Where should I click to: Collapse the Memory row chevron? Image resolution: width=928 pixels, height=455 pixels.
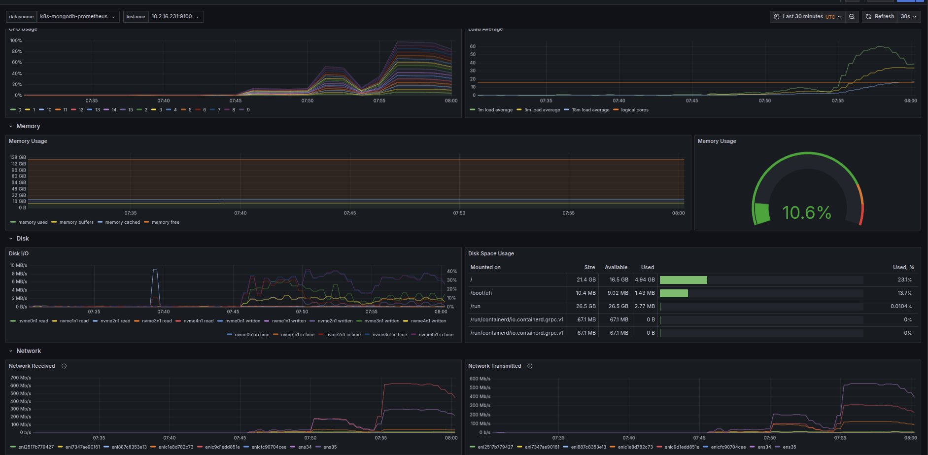point(11,127)
